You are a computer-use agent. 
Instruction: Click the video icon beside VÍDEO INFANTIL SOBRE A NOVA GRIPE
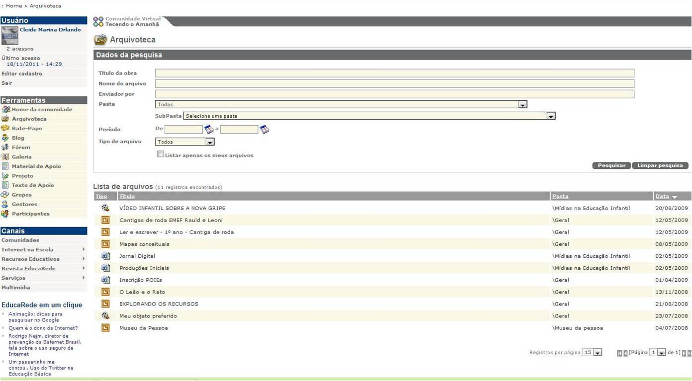(105, 208)
